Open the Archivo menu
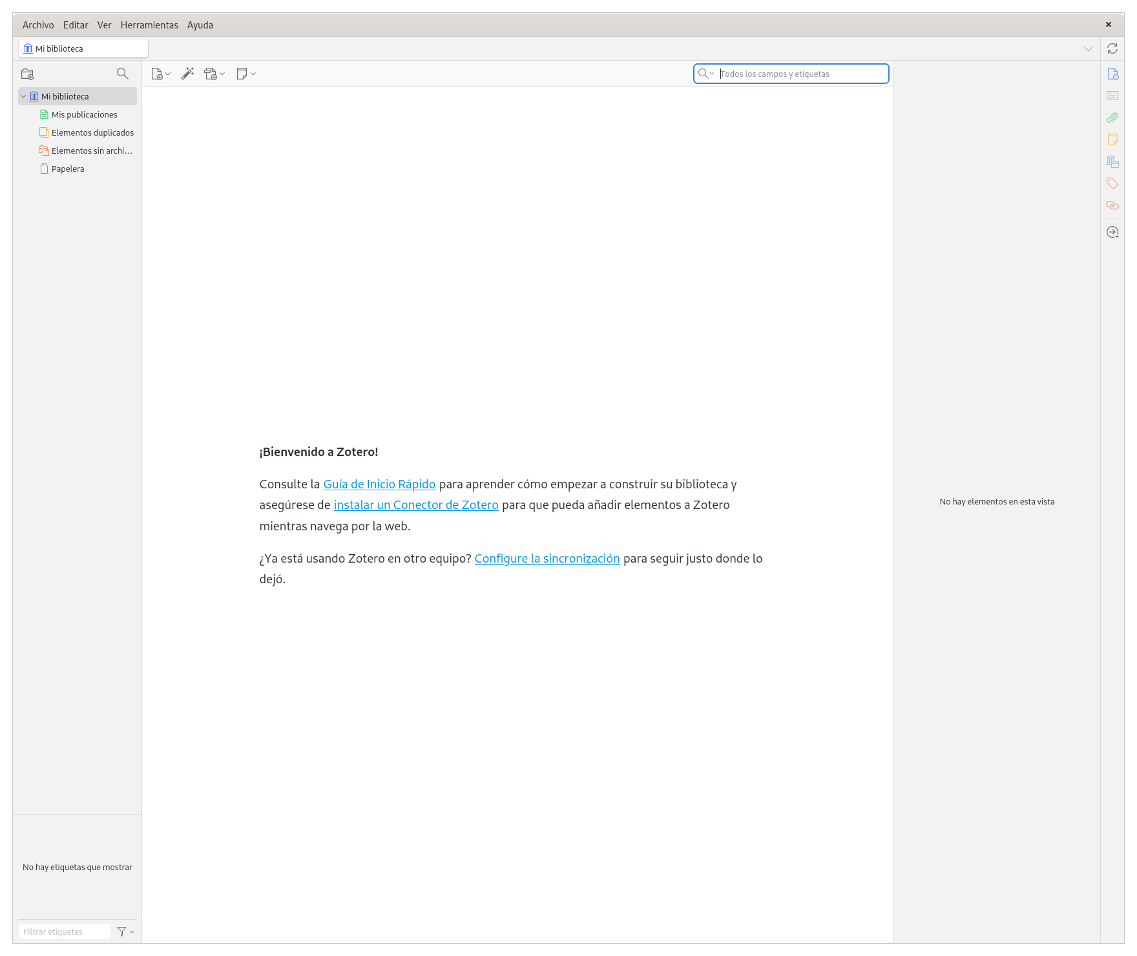Image resolution: width=1137 pixels, height=956 pixels. point(38,25)
